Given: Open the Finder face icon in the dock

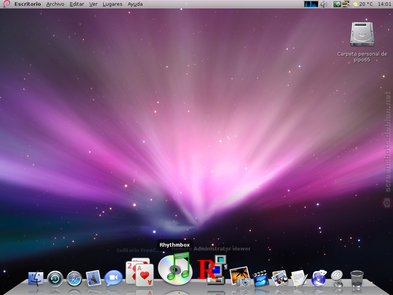Looking at the screenshot, I should pyautogui.click(x=35, y=279).
